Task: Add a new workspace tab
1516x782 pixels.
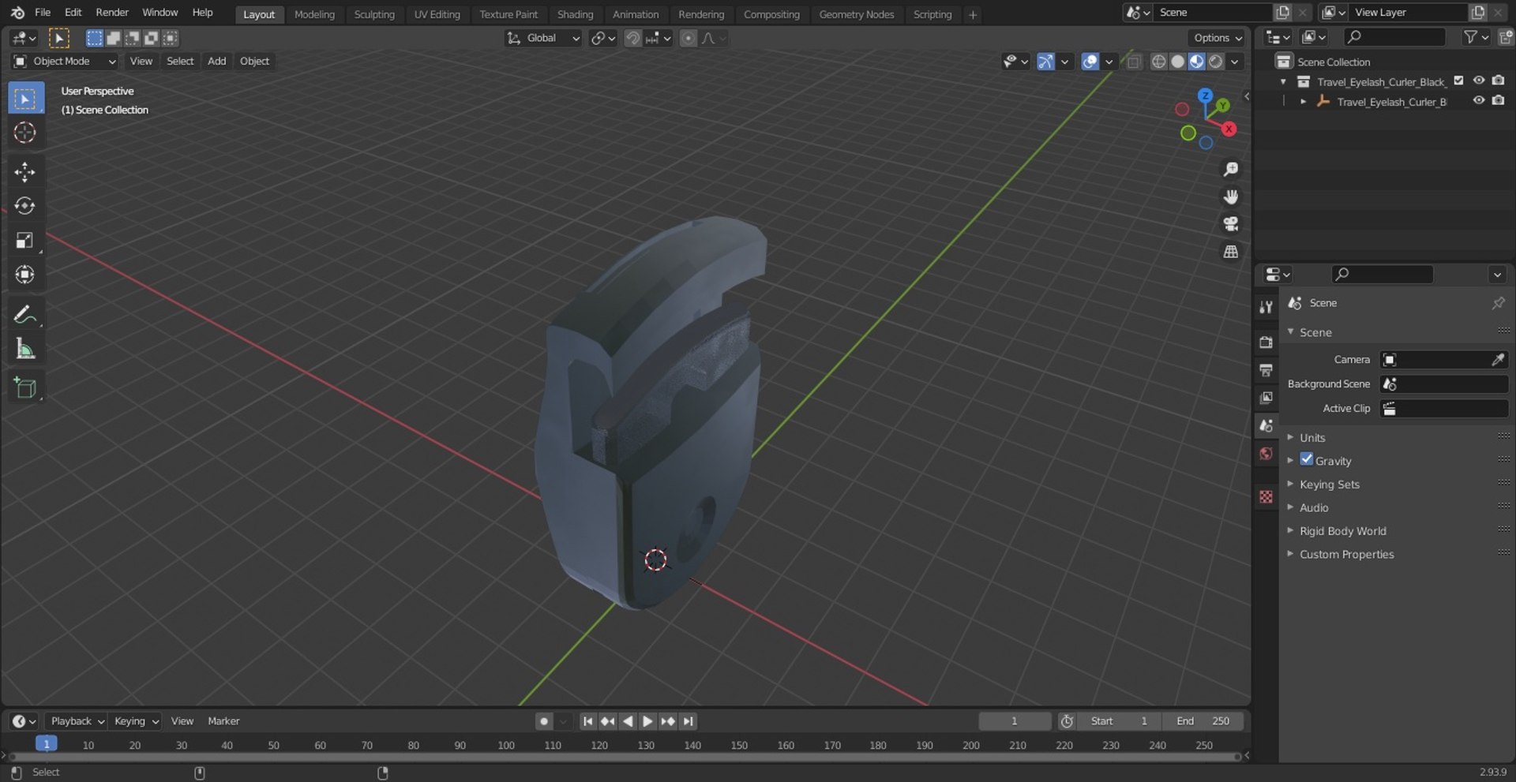Action: point(973,14)
